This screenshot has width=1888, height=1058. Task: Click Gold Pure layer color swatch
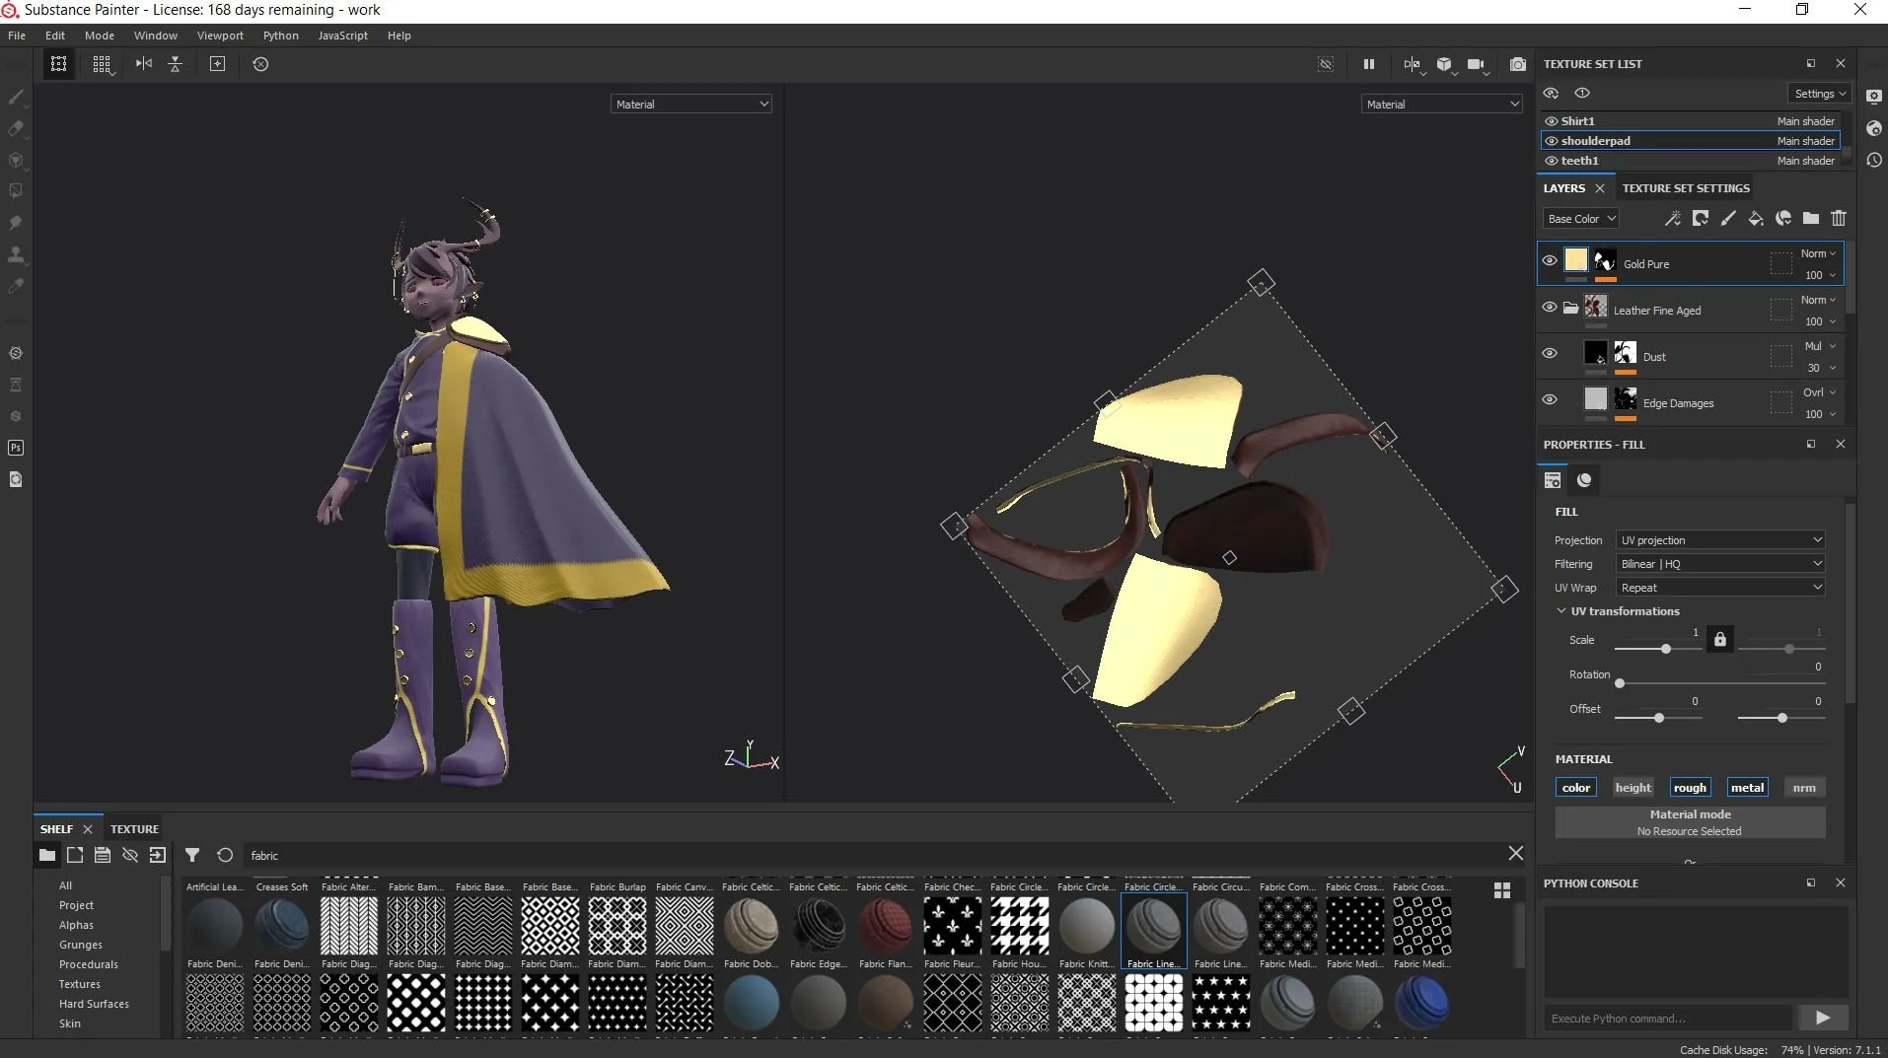[1576, 259]
